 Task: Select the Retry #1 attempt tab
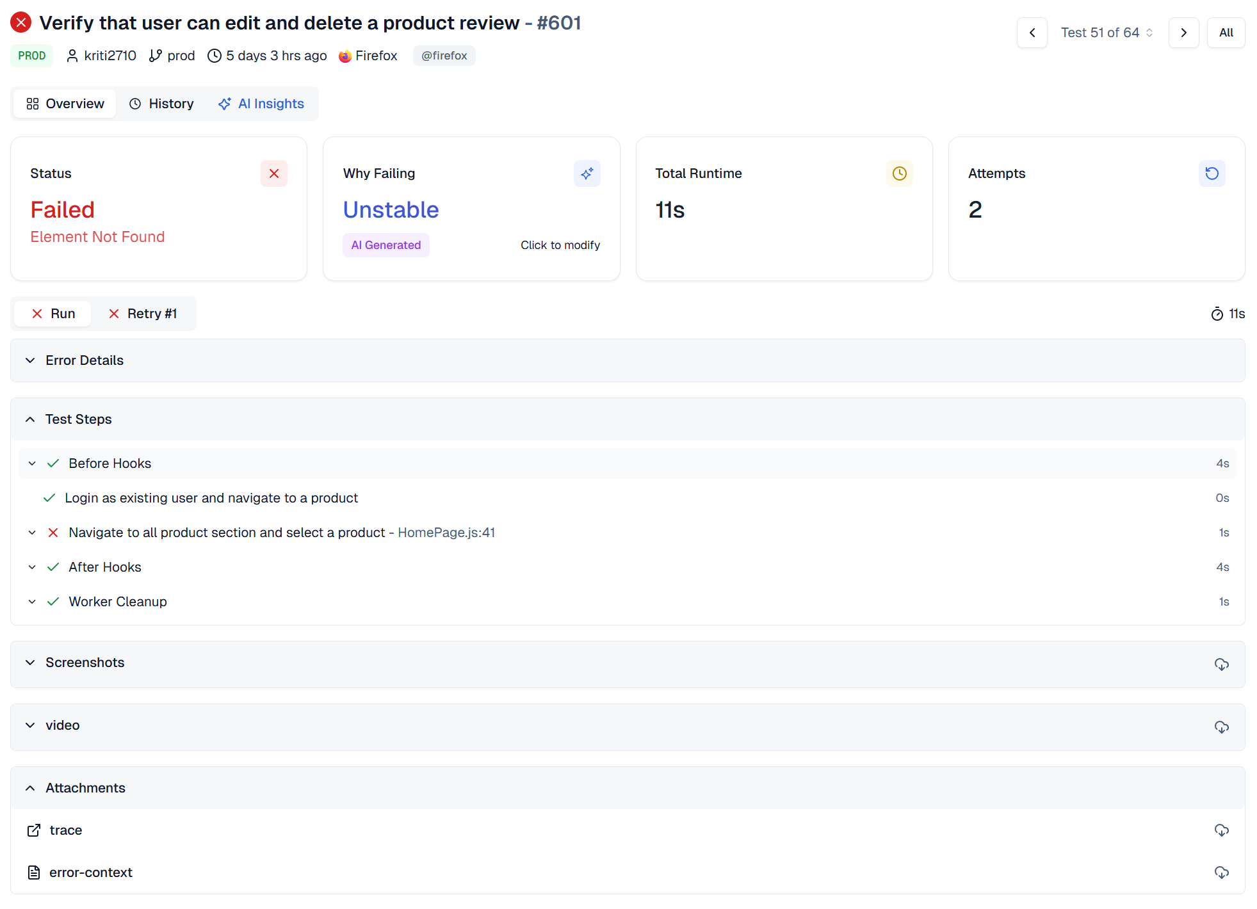(143, 314)
